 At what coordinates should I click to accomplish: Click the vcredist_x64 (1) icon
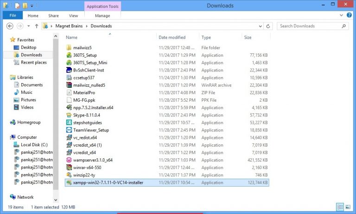pos(69,145)
